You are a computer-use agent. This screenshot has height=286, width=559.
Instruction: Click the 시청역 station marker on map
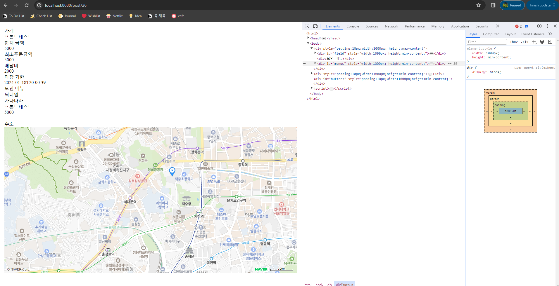coord(199,212)
